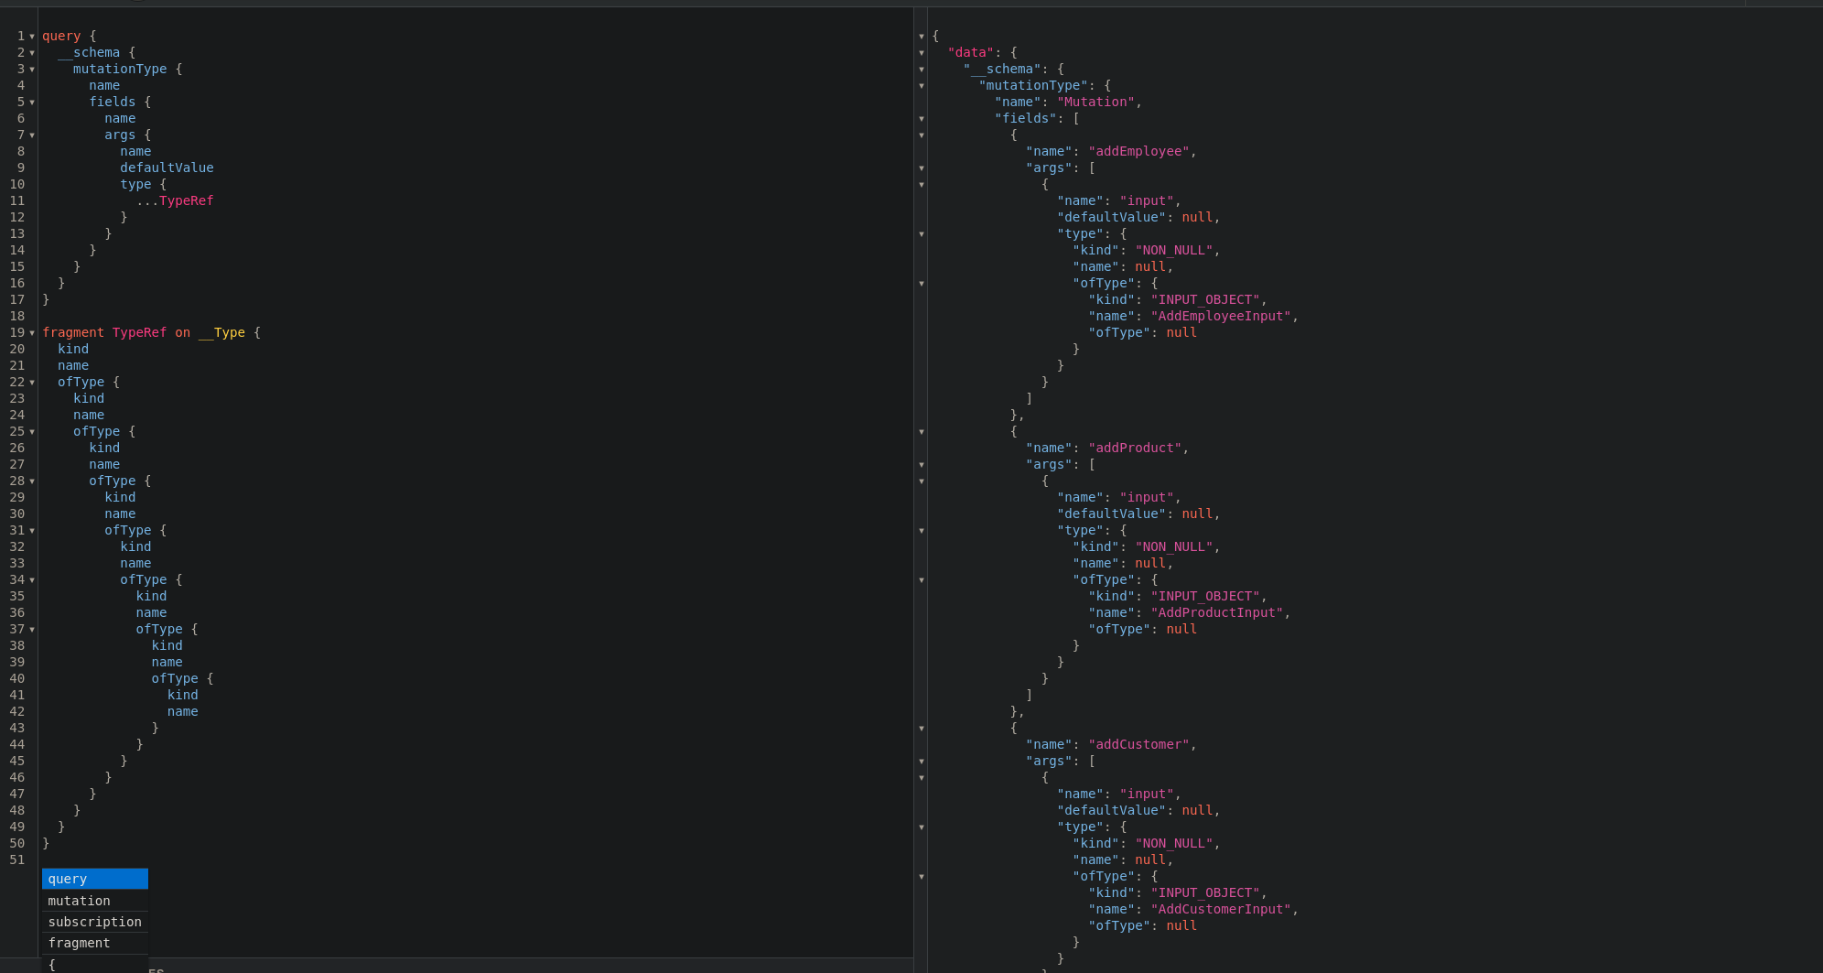Fold the TypeRef fragment at line 19
Viewport: 1823px width, 973px height.
[x=32, y=333]
